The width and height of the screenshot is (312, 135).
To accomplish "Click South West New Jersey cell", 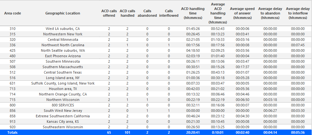I will coord(63,111).
